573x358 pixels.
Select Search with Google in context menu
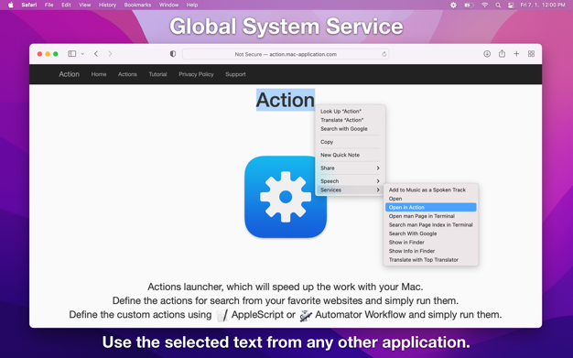click(350, 129)
